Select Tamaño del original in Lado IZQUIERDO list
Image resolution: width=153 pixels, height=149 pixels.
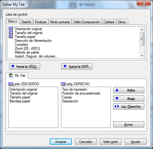pyautogui.click(x=23, y=93)
